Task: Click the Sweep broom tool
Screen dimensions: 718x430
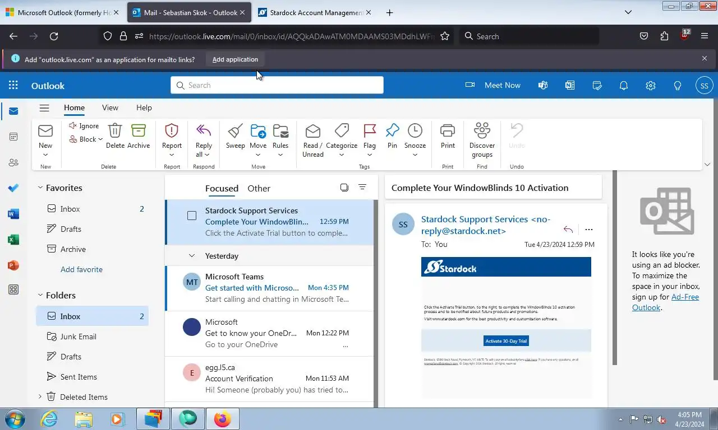Action: pyautogui.click(x=236, y=136)
